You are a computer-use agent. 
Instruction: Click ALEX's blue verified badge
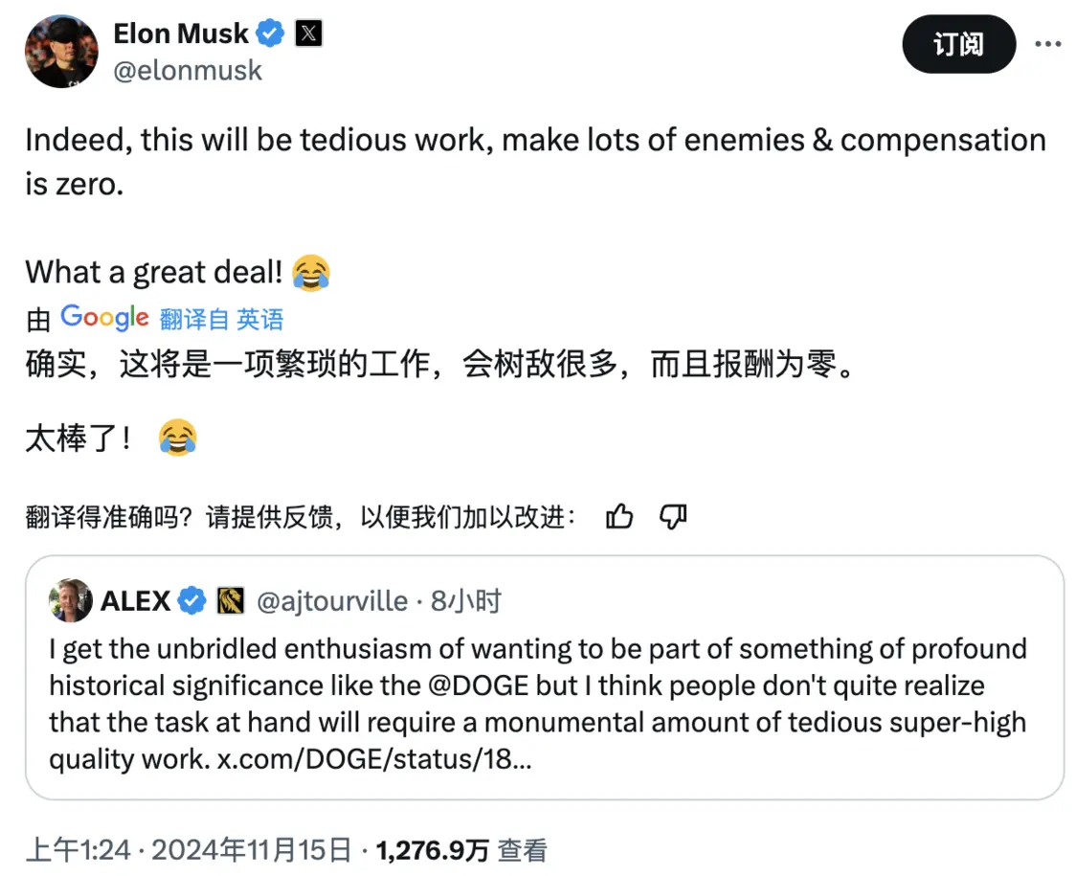191,600
